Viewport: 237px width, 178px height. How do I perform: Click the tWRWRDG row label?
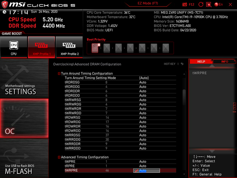tap(73, 104)
